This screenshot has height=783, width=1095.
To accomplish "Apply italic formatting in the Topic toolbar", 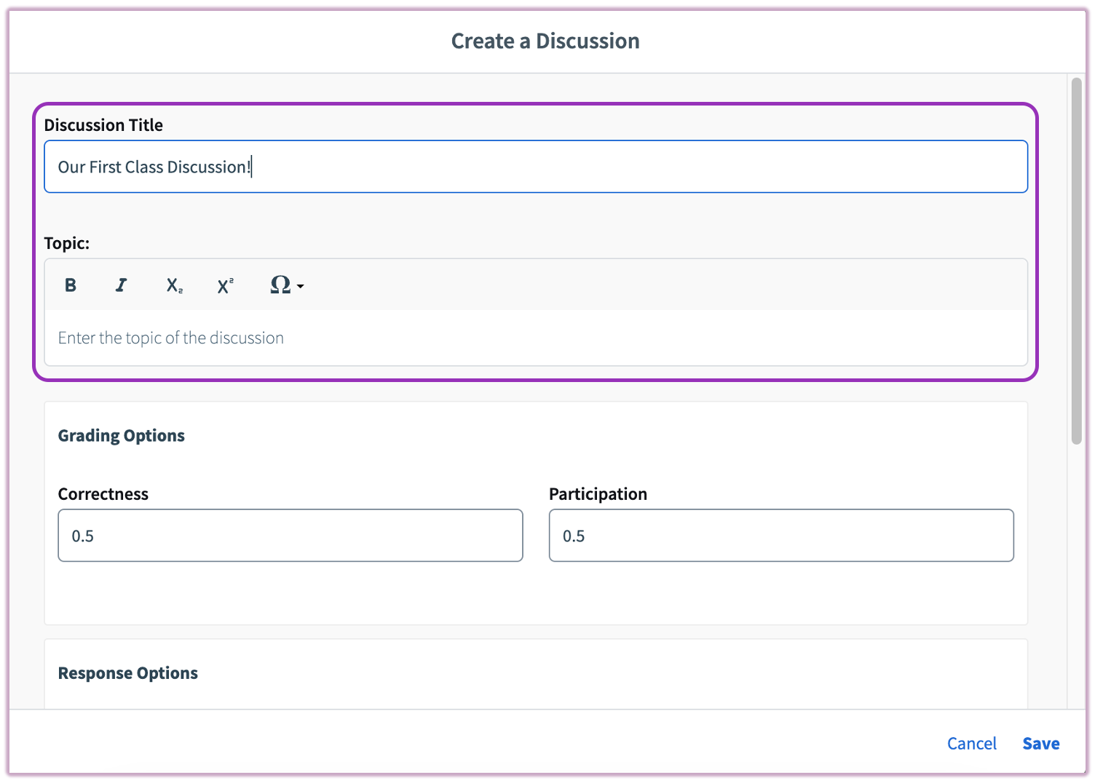I will point(121,285).
